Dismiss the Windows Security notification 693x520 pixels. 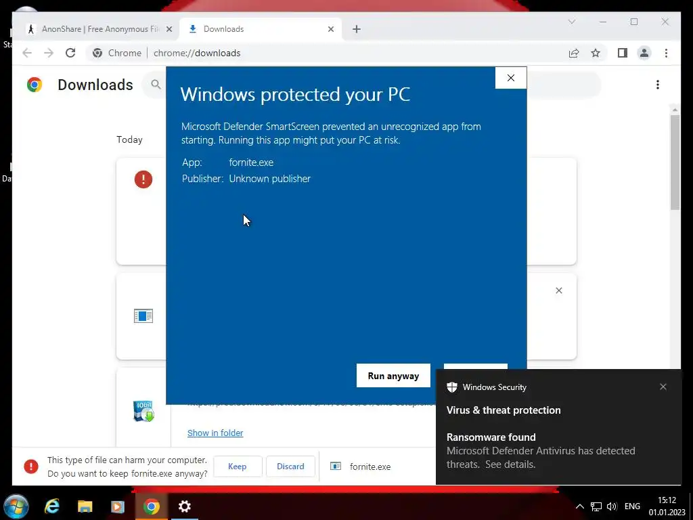click(663, 387)
